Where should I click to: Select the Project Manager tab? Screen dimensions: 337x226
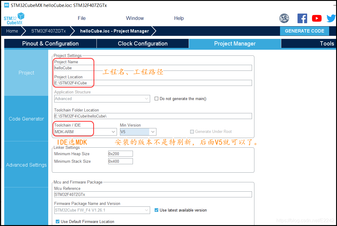pyautogui.click(x=235, y=44)
